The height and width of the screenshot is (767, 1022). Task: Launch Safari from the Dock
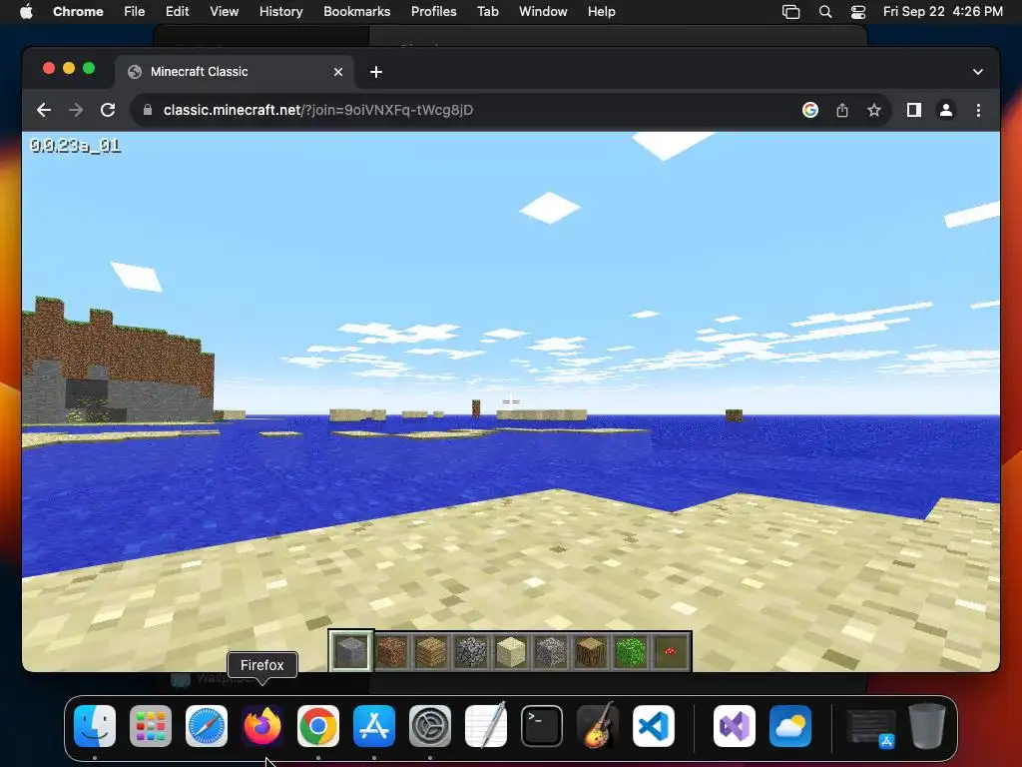coord(207,726)
